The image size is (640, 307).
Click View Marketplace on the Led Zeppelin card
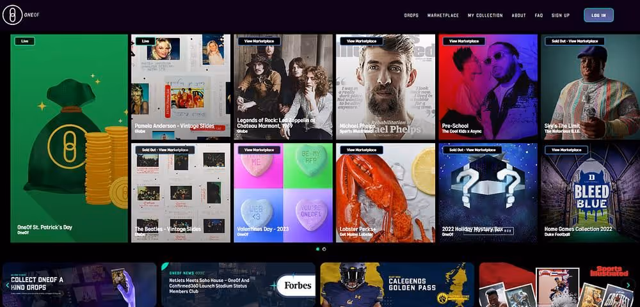tap(259, 41)
